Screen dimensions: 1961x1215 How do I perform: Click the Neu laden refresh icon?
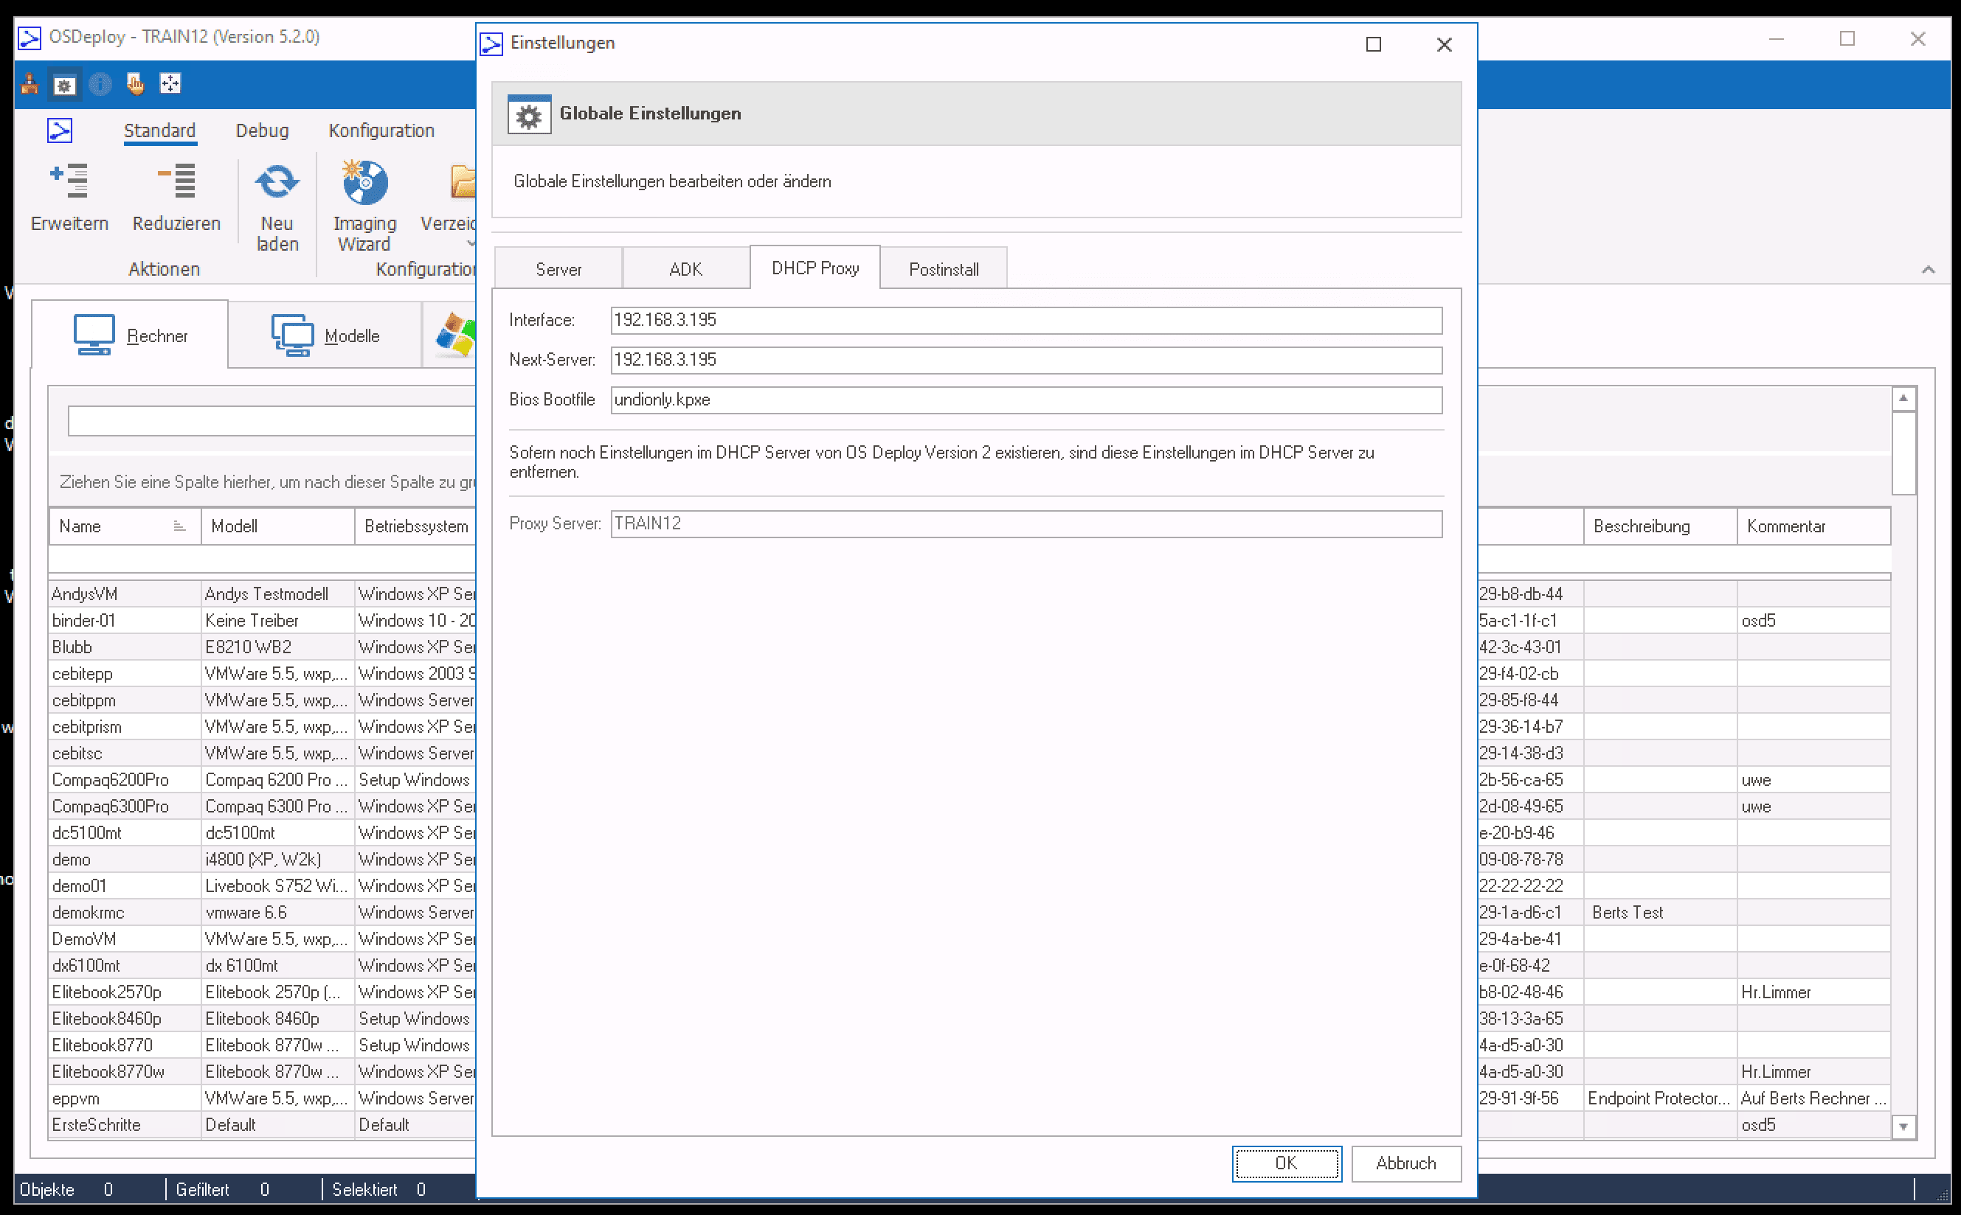277,184
